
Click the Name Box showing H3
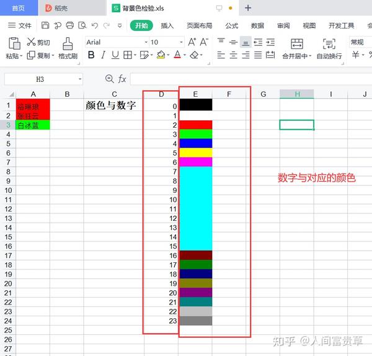[40, 79]
